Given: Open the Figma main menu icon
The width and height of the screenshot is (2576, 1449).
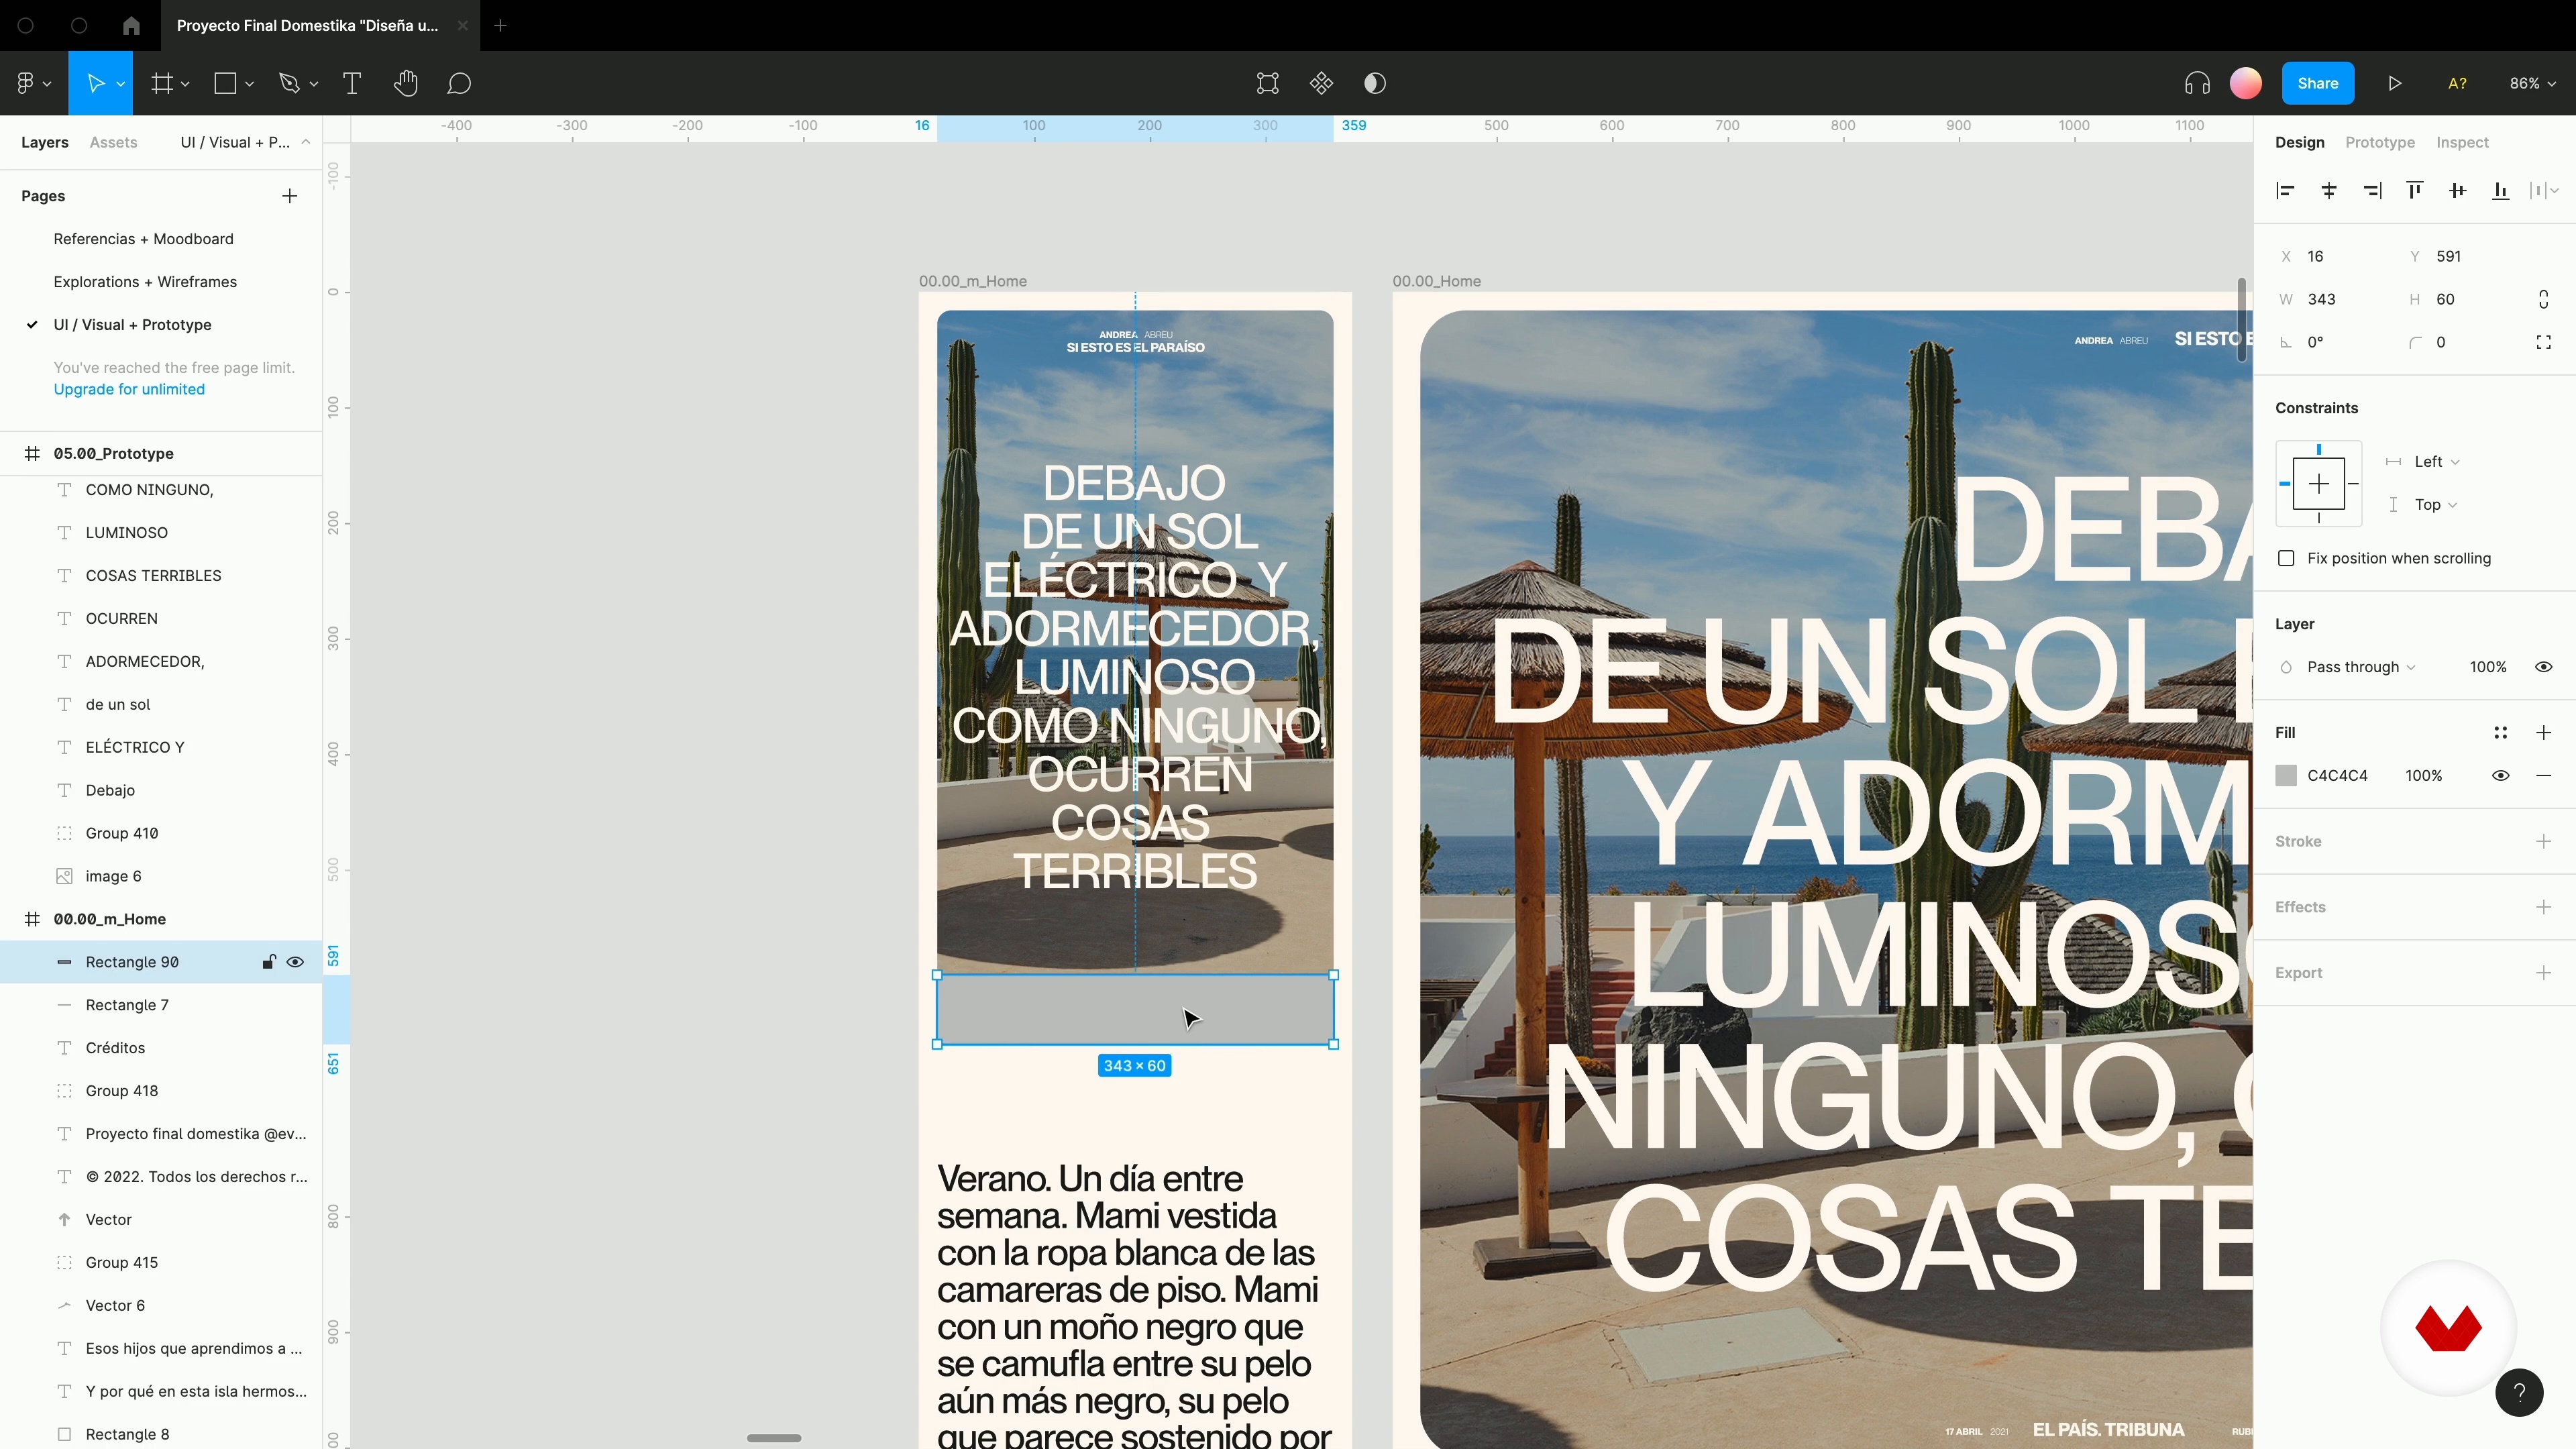Looking at the screenshot, I should click(x=26, y=83).
